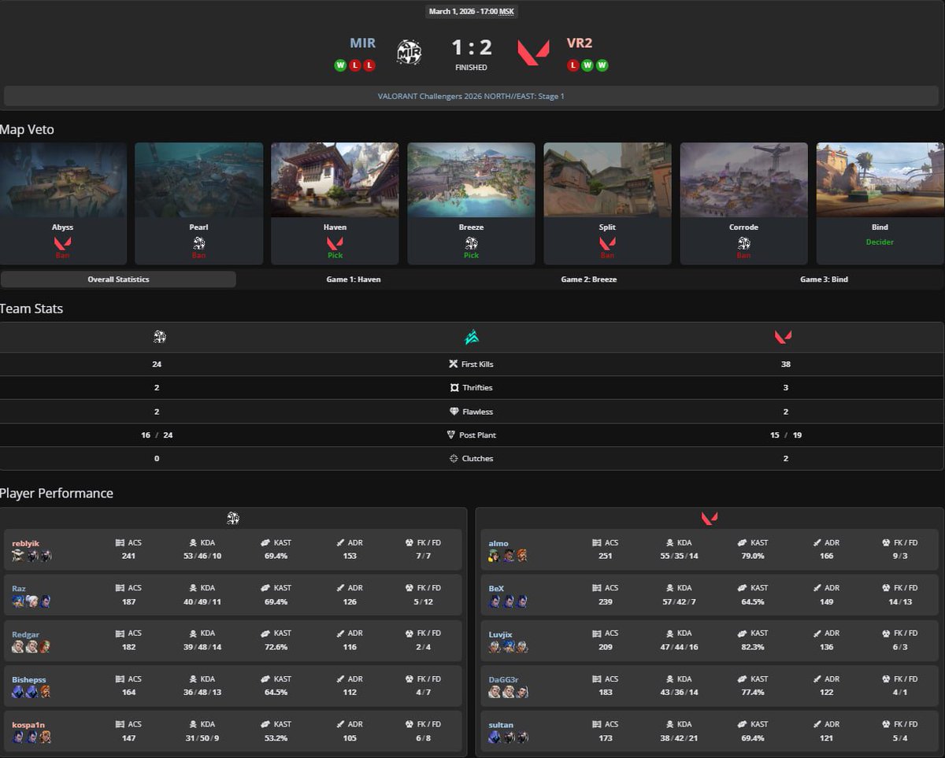This screenshot has height=758, width=945.
Task: Click the MIR logo in Team Stats header
Action: point(160,337)
